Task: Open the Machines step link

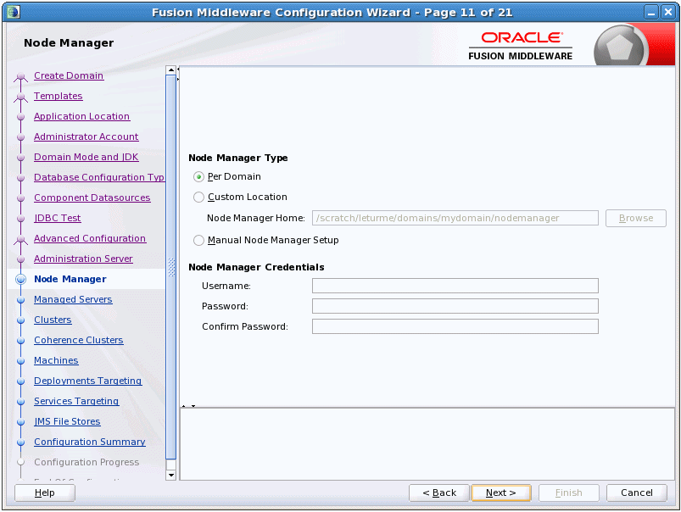Action: click(56, 361)
